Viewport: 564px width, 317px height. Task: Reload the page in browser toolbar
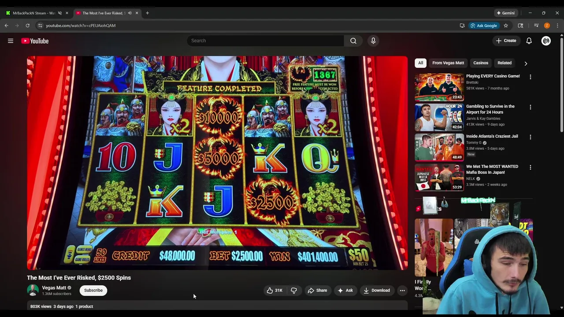tap(27, 26)
